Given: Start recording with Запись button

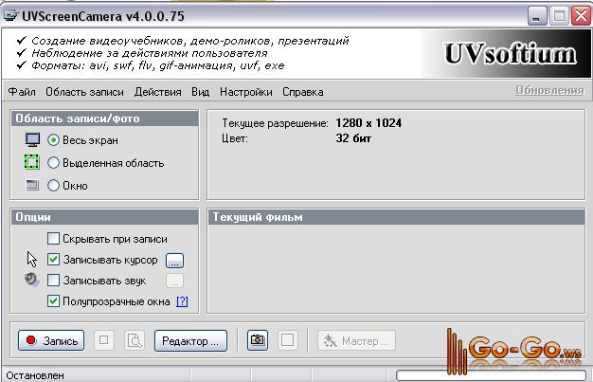Looking at the screenshot, I should coord(51,340).
